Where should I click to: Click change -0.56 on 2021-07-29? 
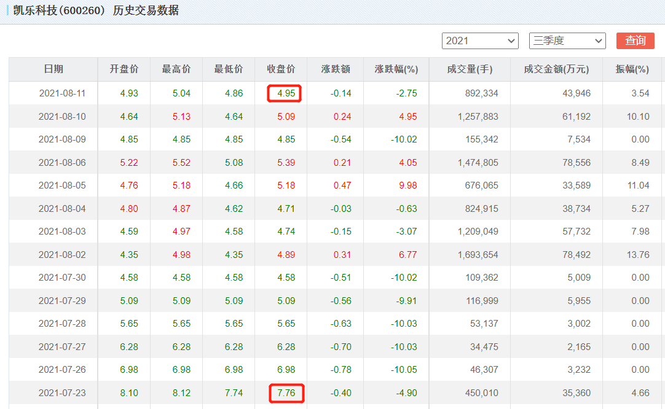point(341,301)
